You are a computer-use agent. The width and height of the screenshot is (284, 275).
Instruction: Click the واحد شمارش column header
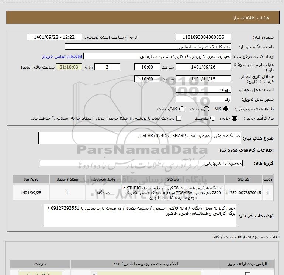(x=103, y=179)
